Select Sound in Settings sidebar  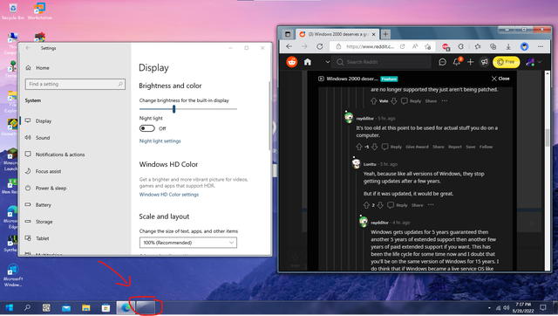click(x=43, y=138)
